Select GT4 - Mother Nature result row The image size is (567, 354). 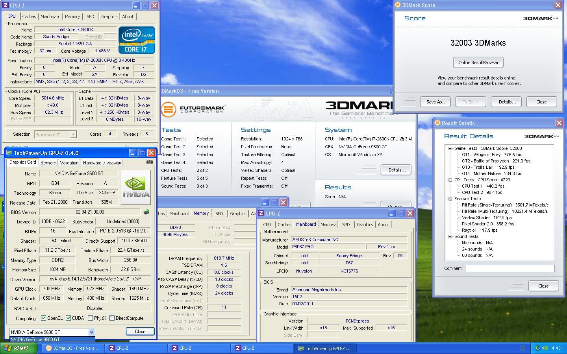pos(492,173)
